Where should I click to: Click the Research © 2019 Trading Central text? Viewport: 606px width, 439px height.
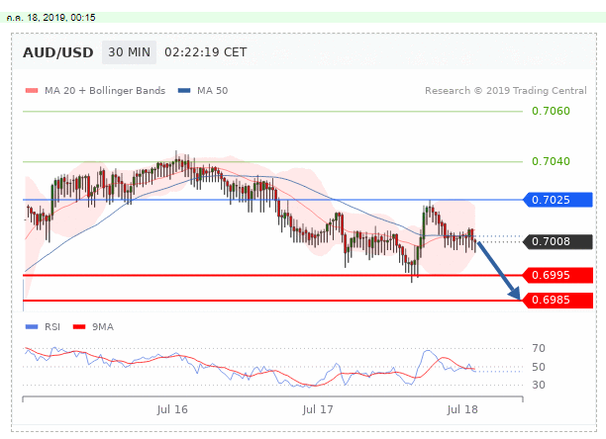coord(506,91)
